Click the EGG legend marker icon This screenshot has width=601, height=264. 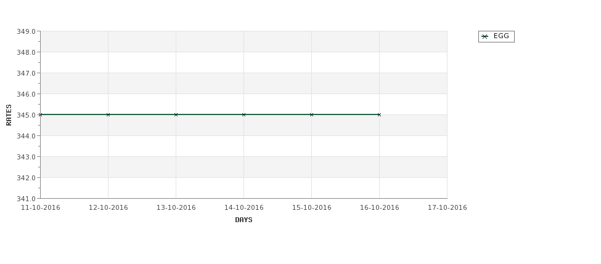click(484, 36)
